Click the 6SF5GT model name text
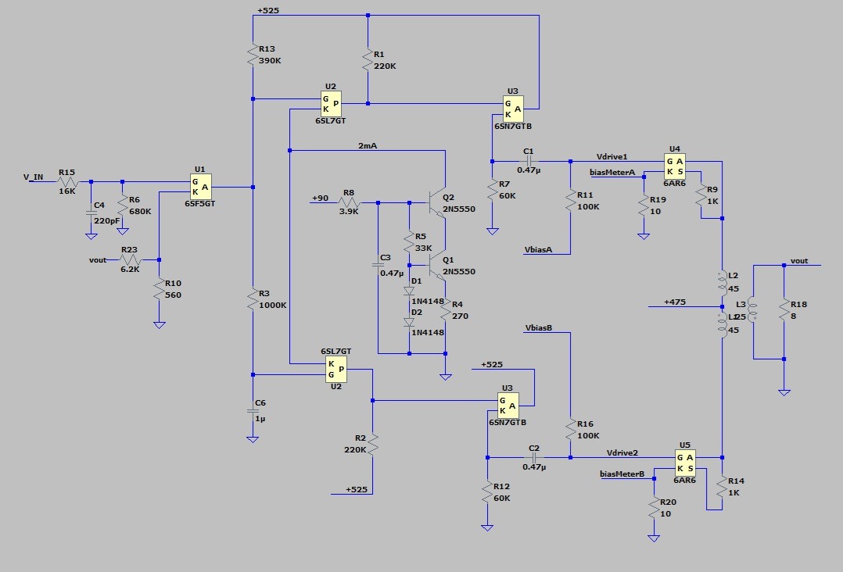This screenshot has width=843, height=572. tap(200, 203)
